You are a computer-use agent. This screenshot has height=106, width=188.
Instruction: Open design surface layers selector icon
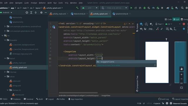pos(141,24)
